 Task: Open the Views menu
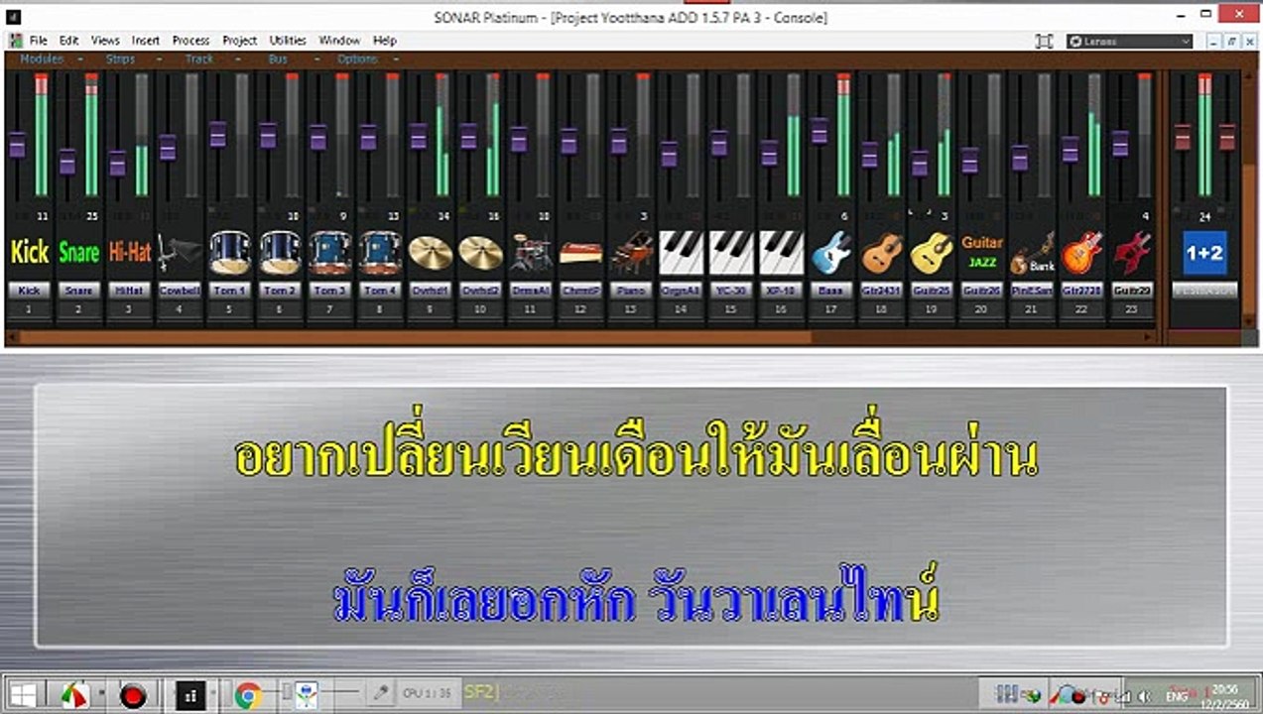pos(105,41)
